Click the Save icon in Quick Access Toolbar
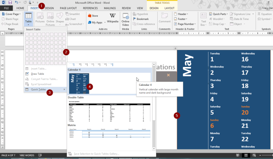This screenshot has height=159, width=273. click(10, 3)
